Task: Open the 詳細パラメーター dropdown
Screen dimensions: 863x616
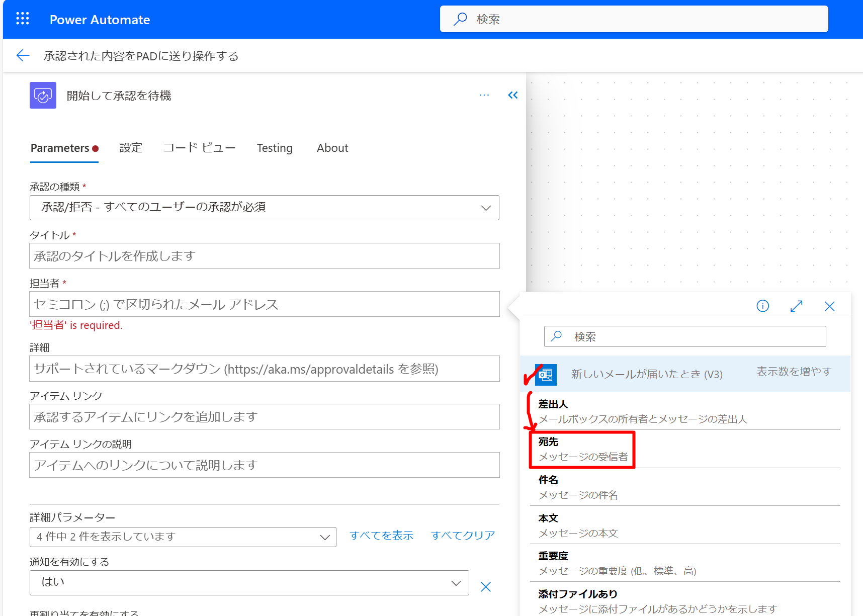Action: coord(183,537)
